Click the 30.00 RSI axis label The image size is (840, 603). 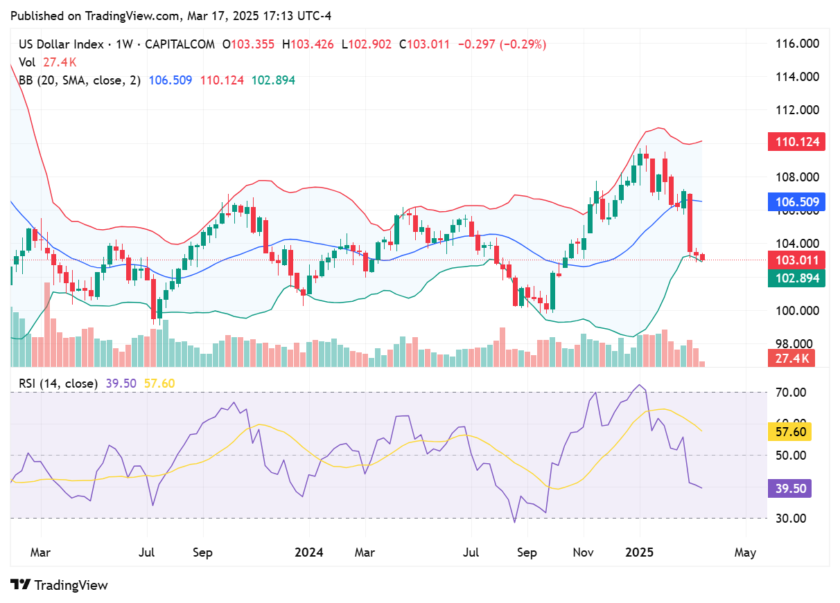click(789, 519)
